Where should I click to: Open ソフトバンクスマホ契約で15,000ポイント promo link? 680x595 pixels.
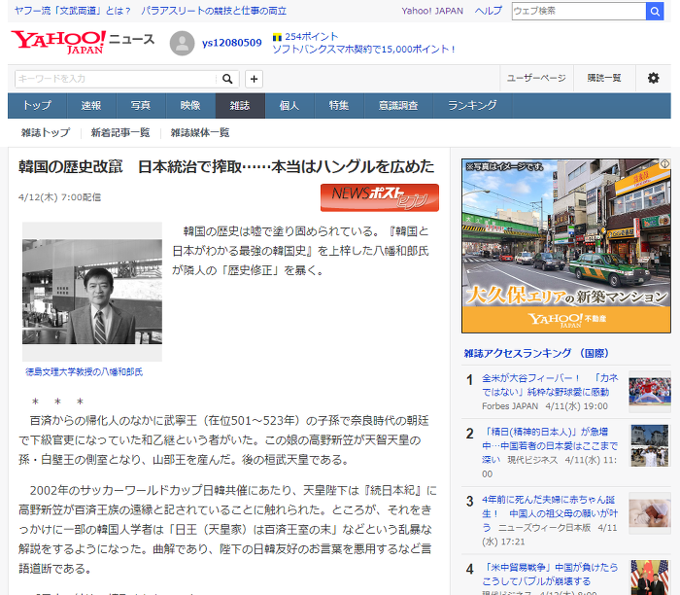[363, 50]
